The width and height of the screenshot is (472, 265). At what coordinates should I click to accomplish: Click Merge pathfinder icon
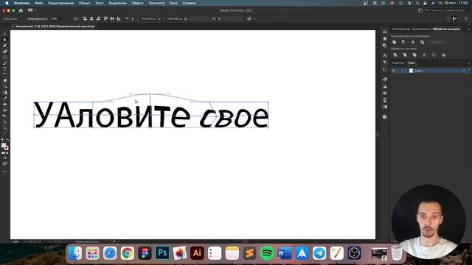pyautogui.click(x=414, y=55)
